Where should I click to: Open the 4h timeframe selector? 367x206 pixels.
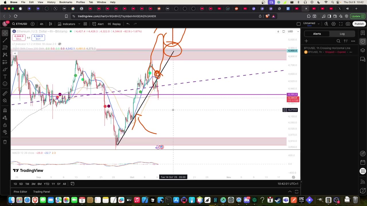[x=41, y=24]
